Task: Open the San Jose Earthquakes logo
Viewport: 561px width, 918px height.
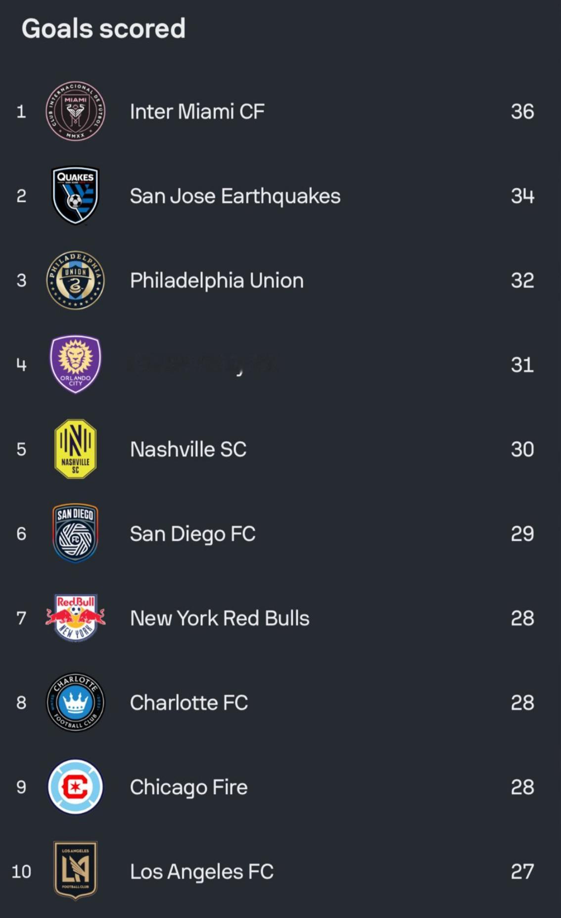Action: [75, 195]
